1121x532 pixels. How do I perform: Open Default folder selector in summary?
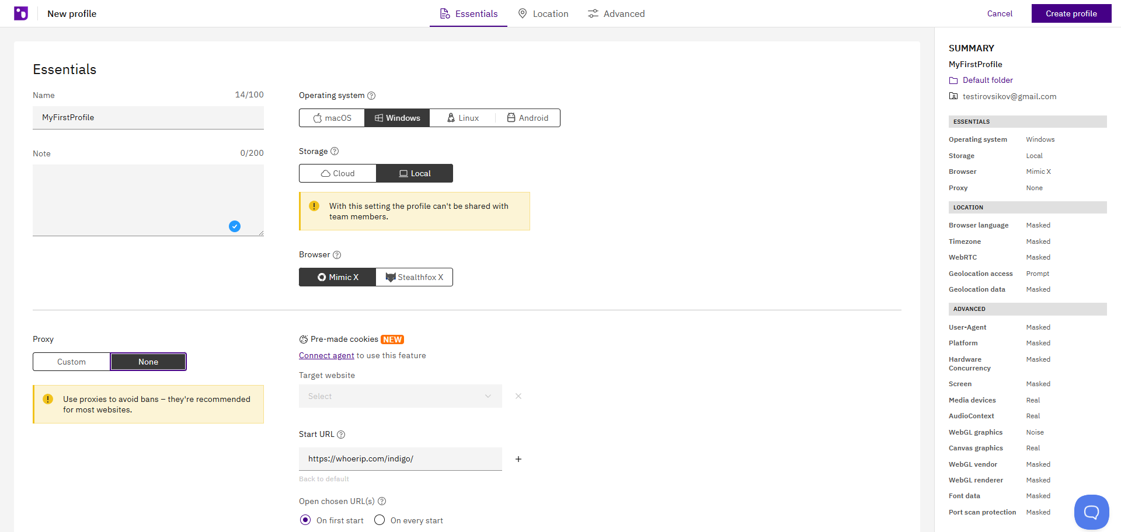[x=987, y=80]
